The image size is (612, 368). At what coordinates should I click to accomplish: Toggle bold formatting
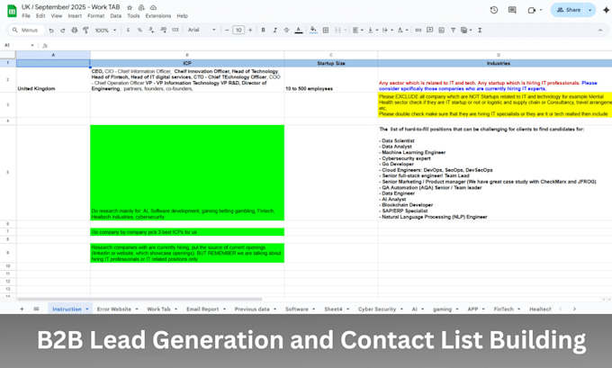263,30
